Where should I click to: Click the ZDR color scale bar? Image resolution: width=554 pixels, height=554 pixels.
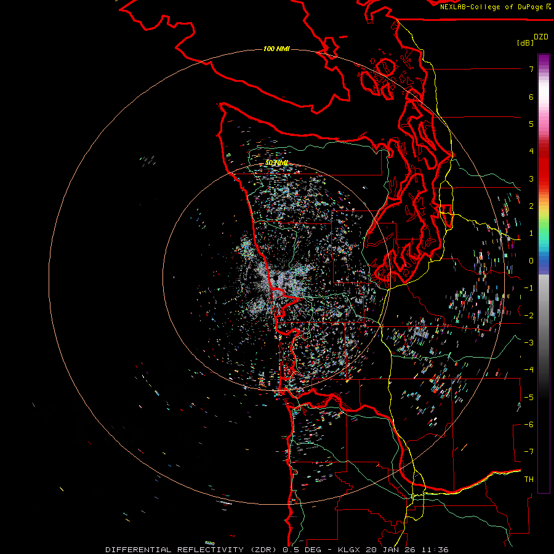pyautogui.click(x=544, y=273)
